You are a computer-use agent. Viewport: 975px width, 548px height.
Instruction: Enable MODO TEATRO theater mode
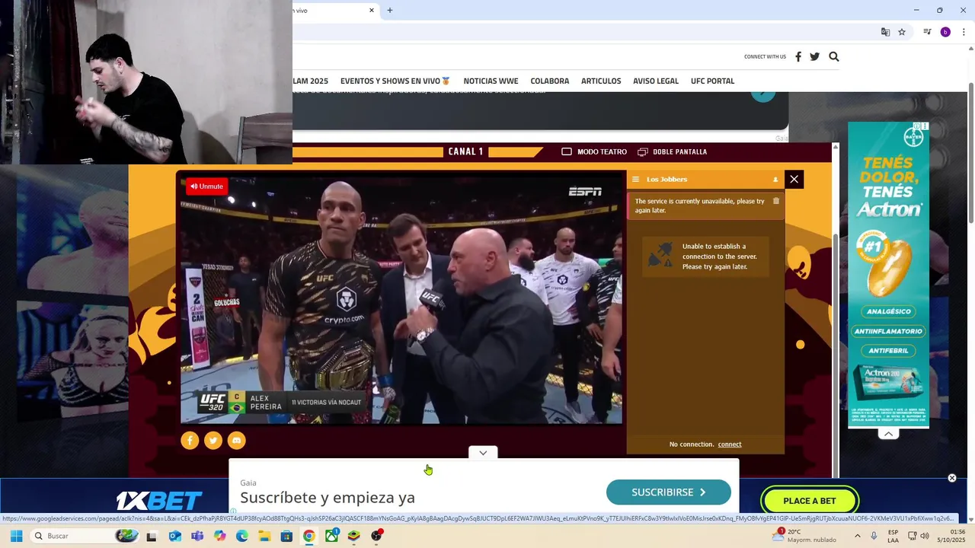tap(594, 151)
